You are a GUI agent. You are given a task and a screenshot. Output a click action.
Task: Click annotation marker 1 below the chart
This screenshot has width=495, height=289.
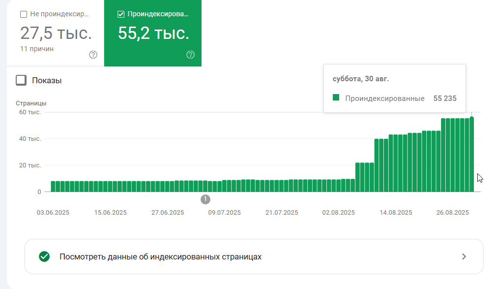click(205, 199)
